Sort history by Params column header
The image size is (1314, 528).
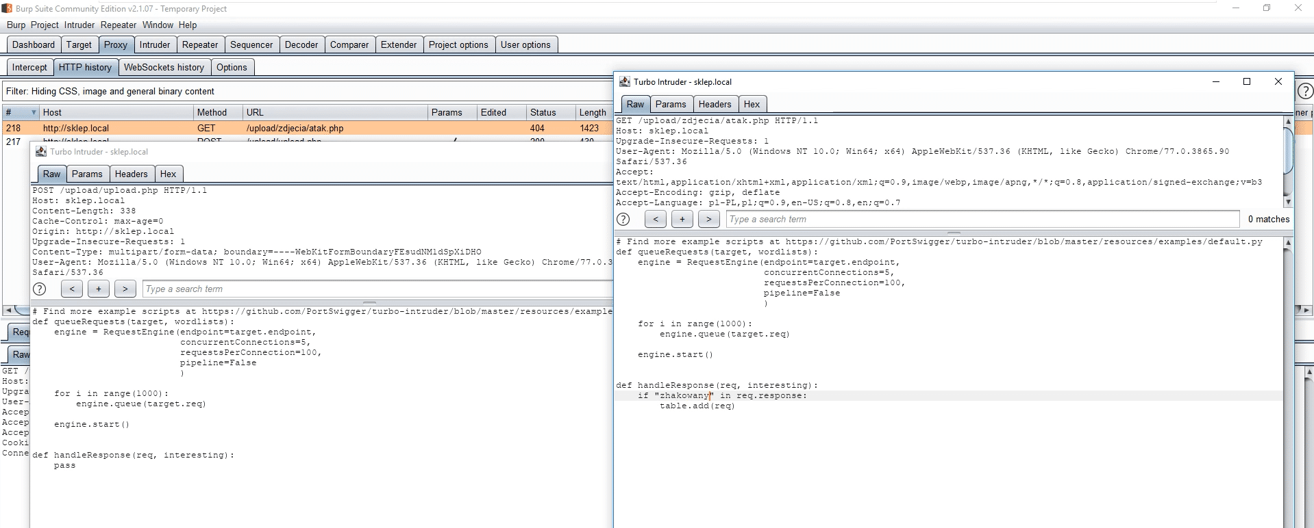[x=453, y=112]
